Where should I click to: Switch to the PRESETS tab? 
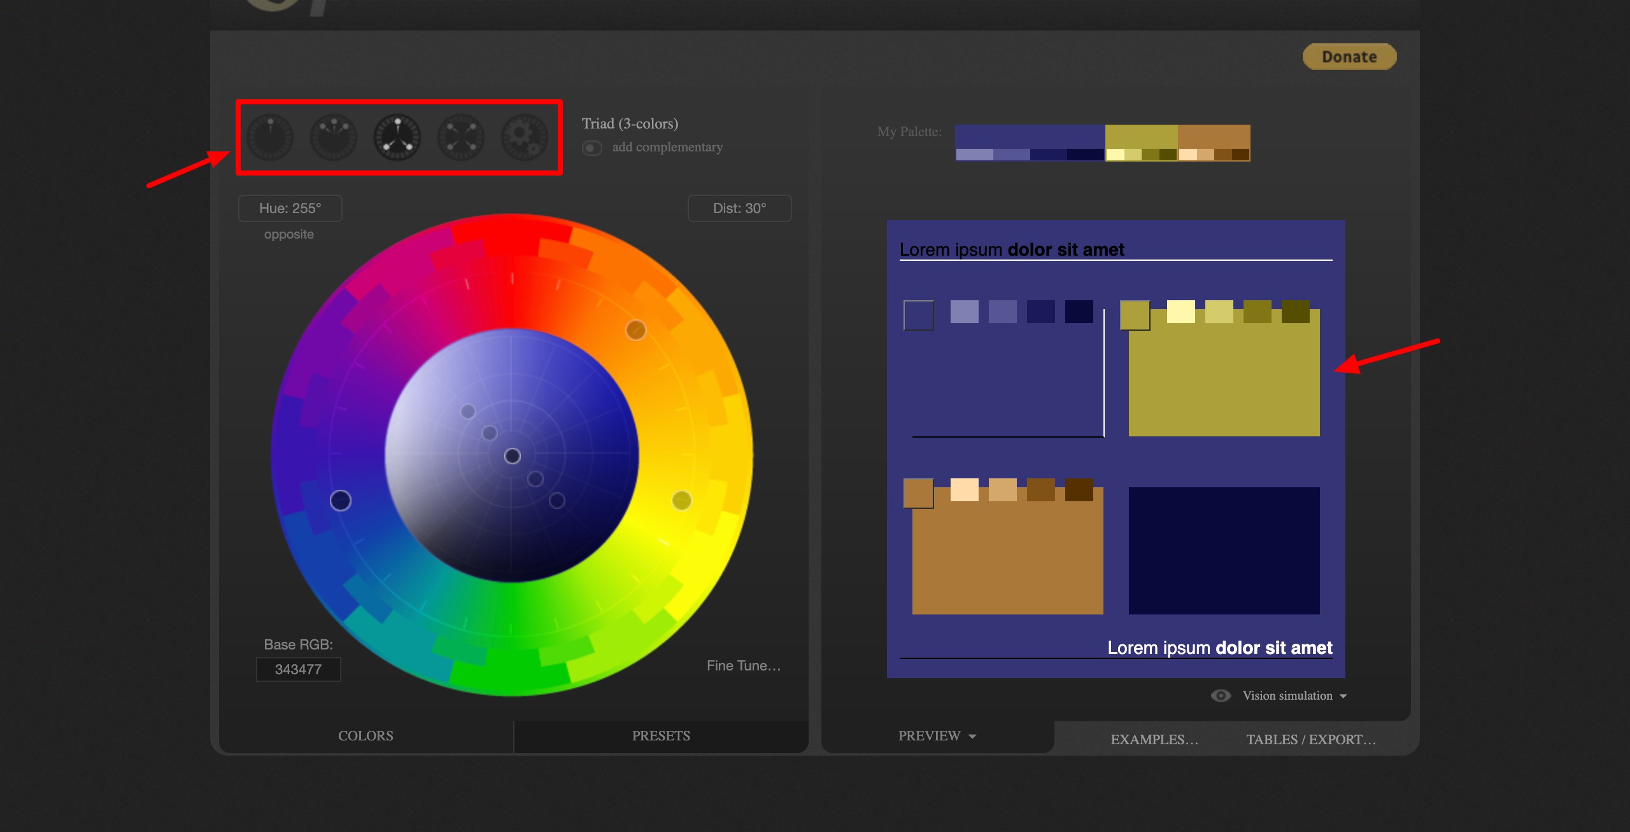[x=661, y=736]
